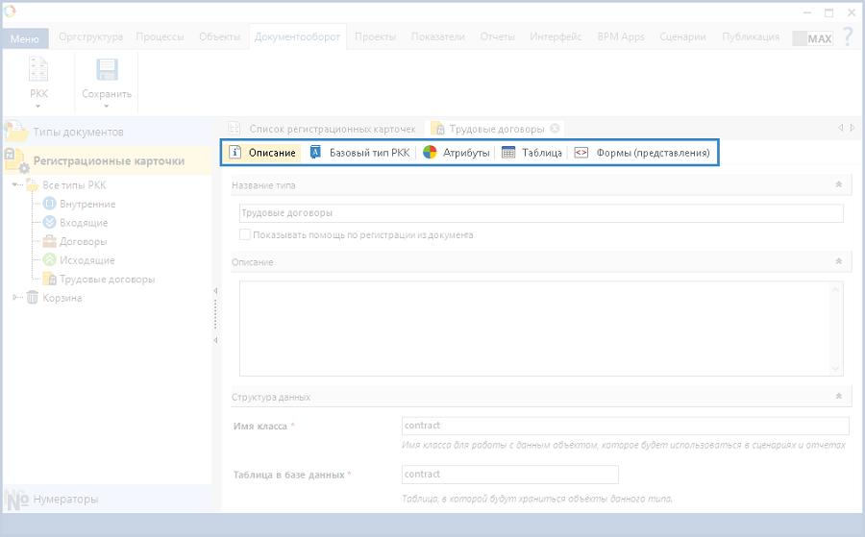Image resolution: width=865 pixels, height=537 pixels.
Task: Open Формы (представления) section
Action: point(642,153)
